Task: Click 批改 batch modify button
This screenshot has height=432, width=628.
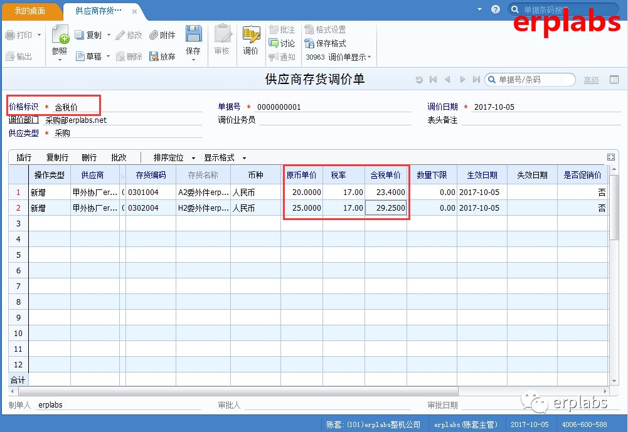Action: (x=119, y=157)
